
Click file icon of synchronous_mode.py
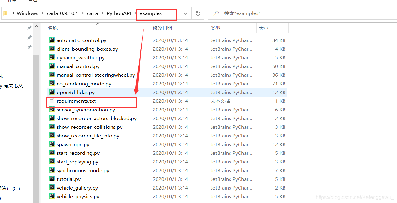[52, 170]
